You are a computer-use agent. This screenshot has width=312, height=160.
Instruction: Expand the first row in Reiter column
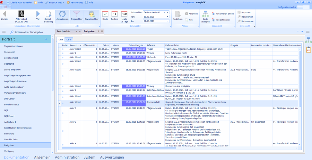click(x=63, y=49)
